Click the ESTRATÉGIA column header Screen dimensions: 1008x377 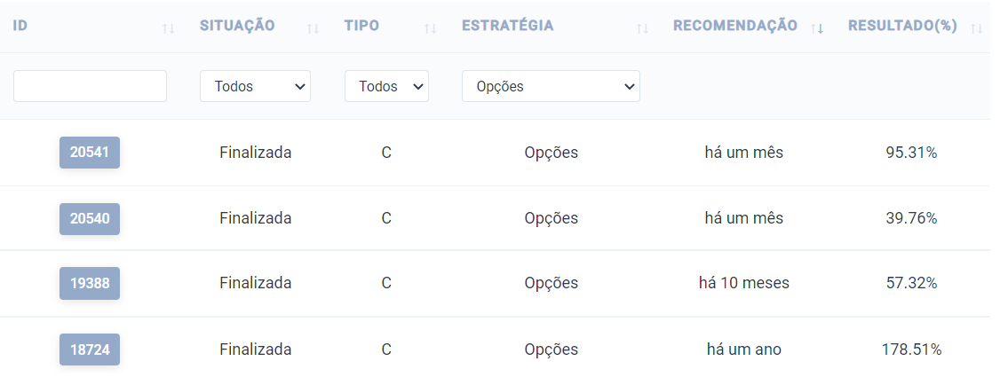[x=507, y=26]
